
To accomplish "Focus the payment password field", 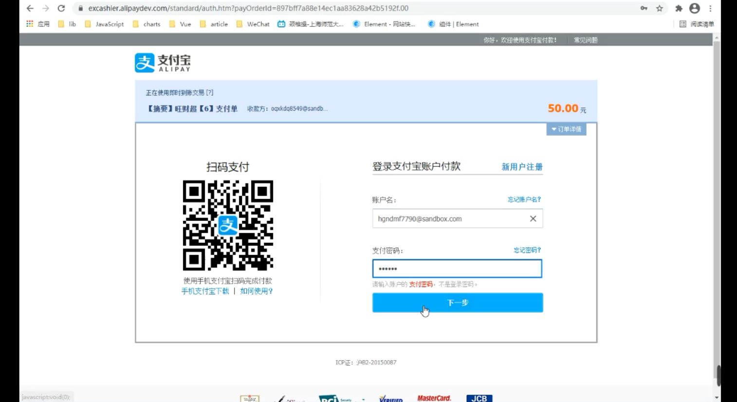I will [457, 269].
